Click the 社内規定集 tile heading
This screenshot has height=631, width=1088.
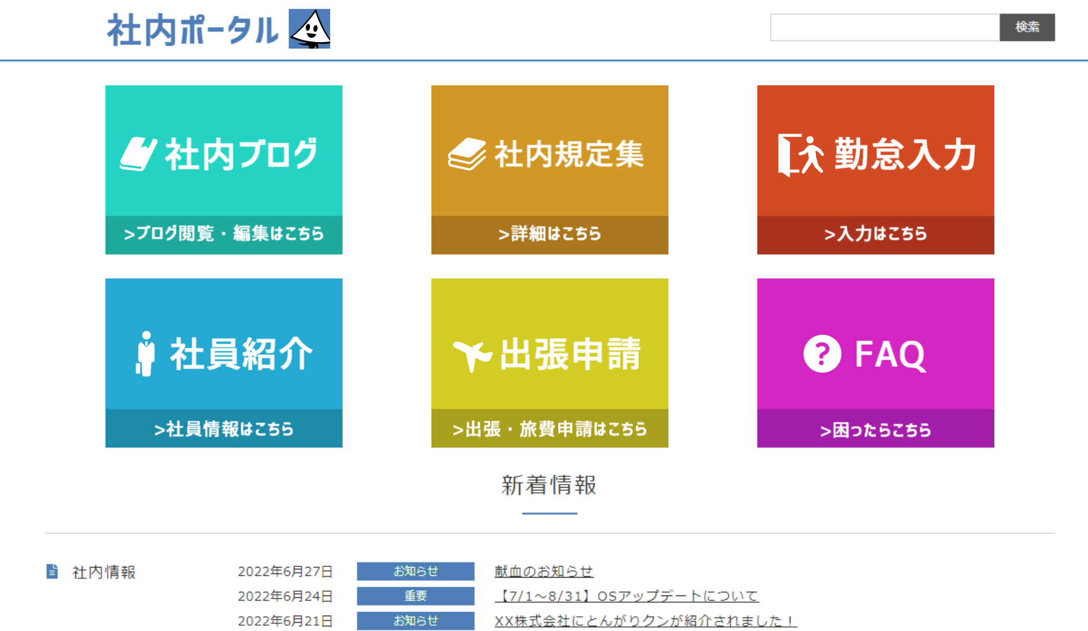[569, 155]
